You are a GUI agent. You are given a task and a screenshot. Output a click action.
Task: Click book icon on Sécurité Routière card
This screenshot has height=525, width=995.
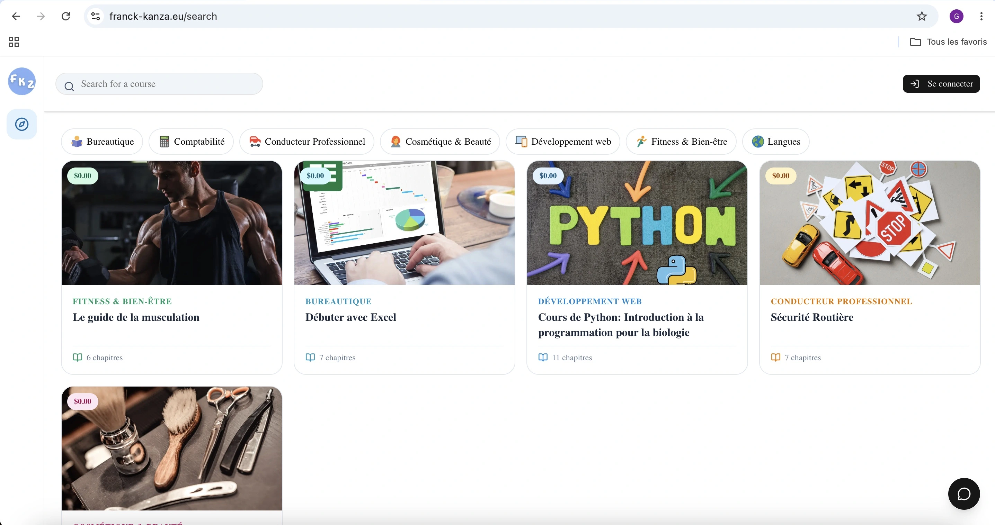click(x=776, y=357)
